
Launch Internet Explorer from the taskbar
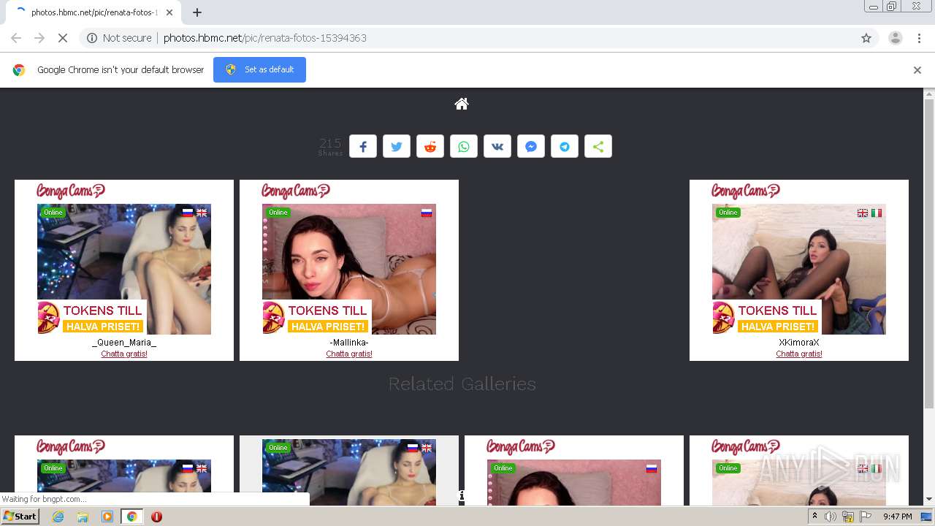tap(58, 517)
